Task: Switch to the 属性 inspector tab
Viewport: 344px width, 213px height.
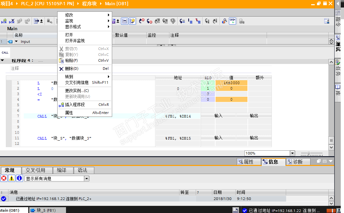Action: click(x=249, y=162)
